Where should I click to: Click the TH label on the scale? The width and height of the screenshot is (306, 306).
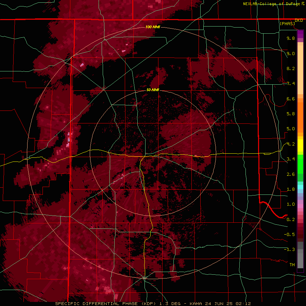coord(292,265)
